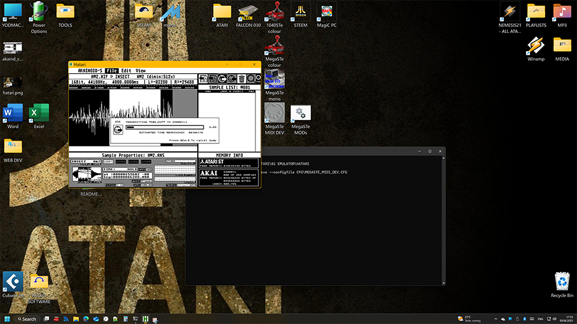Image resolution: width=577 pixels, height=324 pixels.
Task: Click the third transmit-to-sampler toolbar icon
Action: click(x=222, y=79)
